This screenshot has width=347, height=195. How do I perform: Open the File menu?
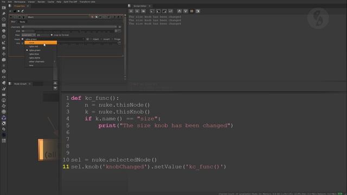3,2
